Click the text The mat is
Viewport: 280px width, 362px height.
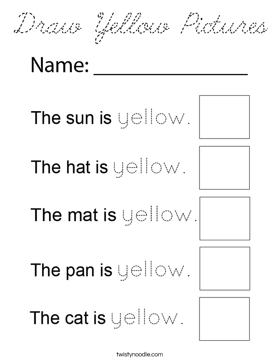point(74,215)
